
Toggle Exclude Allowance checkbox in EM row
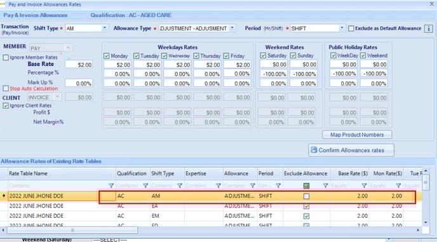(x=306, y=216)
